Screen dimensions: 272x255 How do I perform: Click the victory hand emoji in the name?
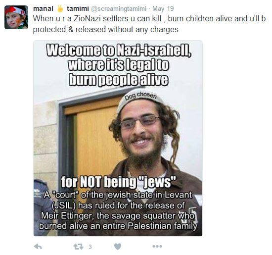[x=60, y=8]
